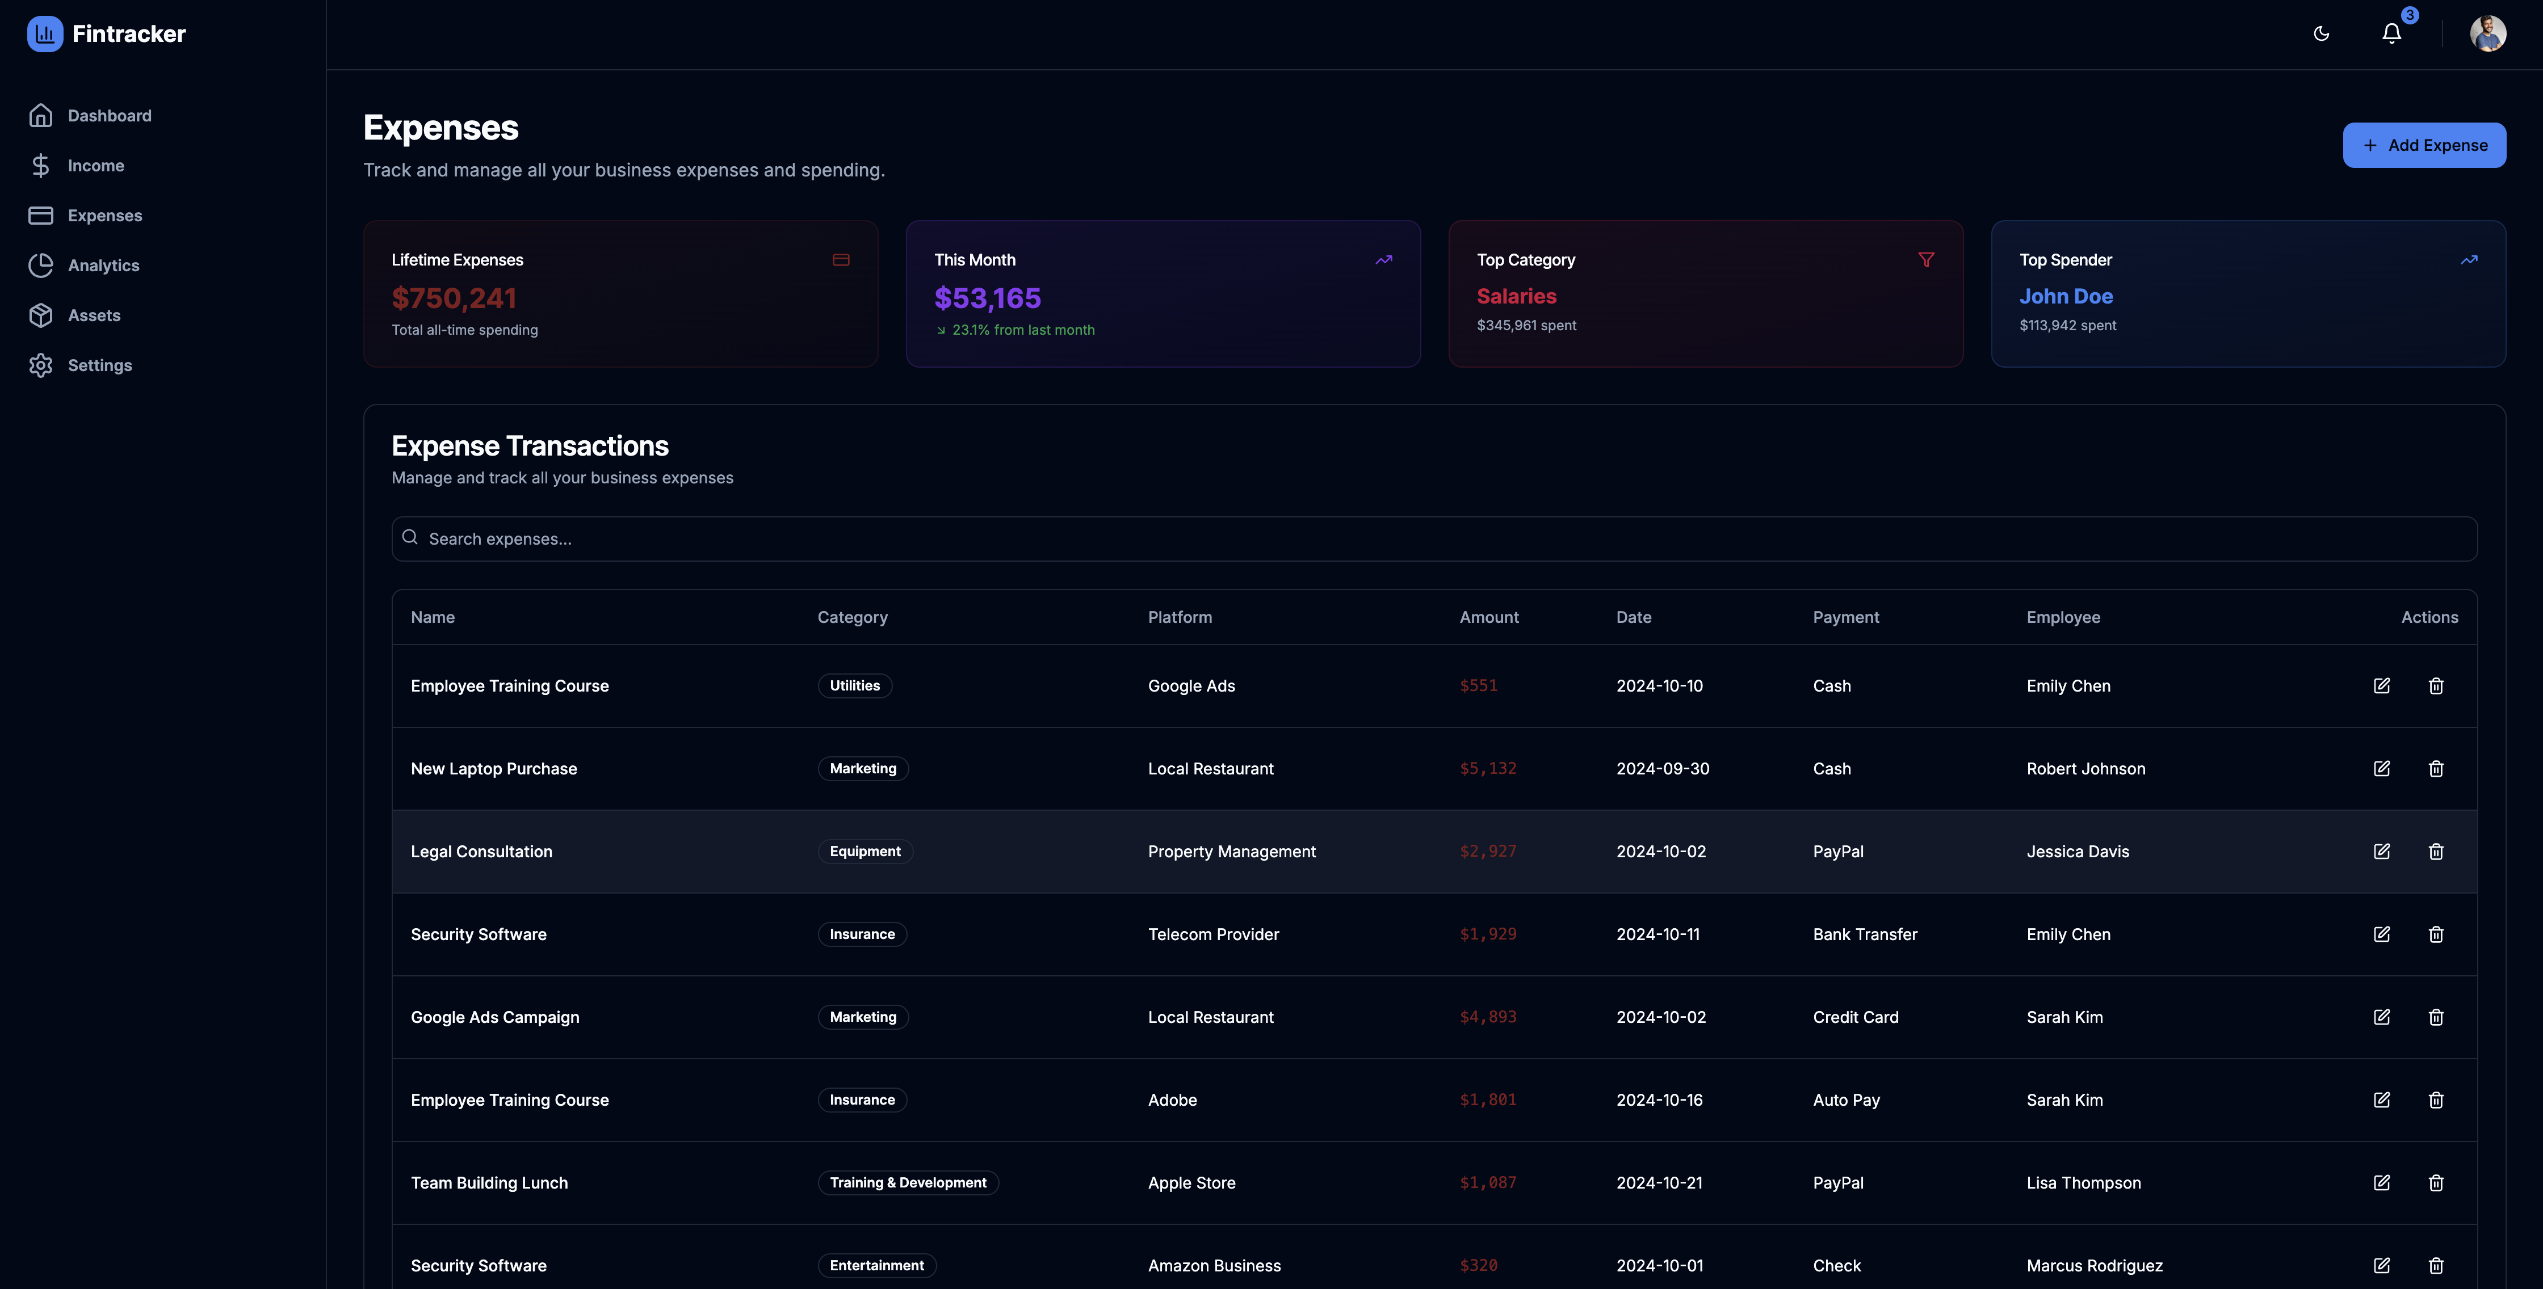Image resolution: width=2543 pixels, height=1289 pixels.
Task: Open Income page from sidebar
Action: [95, 166]
